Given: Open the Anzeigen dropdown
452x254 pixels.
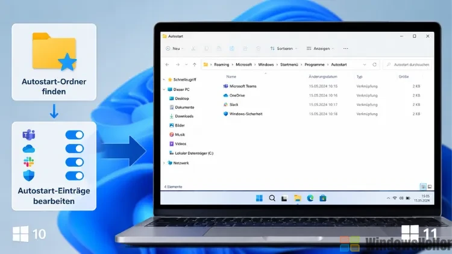Looking at the screenshot, I should [320, 49].
